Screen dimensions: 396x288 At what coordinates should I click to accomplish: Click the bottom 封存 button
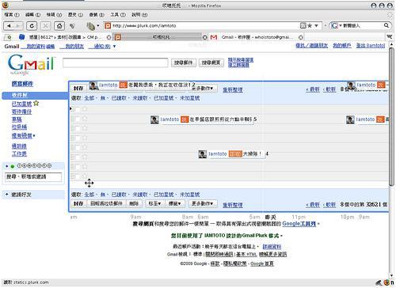pos(78,203)
